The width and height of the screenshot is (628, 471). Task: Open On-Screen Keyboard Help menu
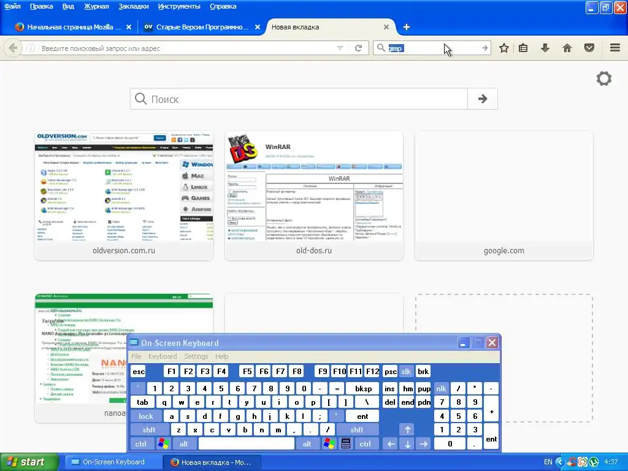pyautogui.click(x=221, y=356)
